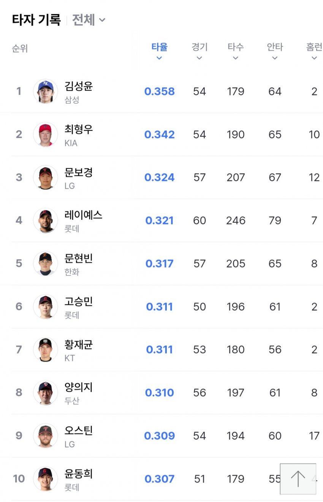Select 오스틴's player photo
Screen dimensions: 323x502
point(46,435)
